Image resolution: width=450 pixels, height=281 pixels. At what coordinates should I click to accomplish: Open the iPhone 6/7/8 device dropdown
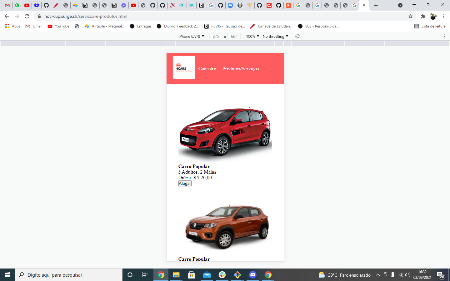tap(190, 36)
